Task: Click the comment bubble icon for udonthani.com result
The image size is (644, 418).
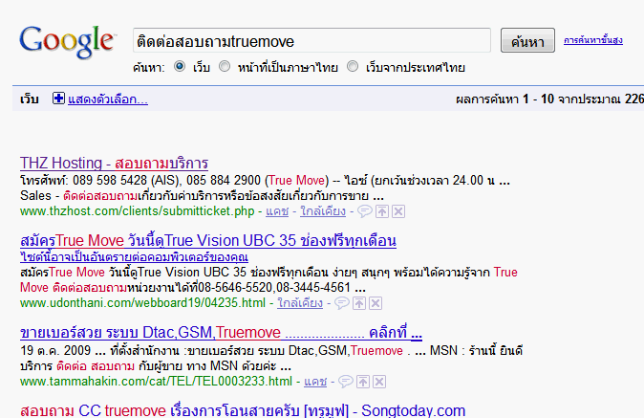Action: pyautogui.click(x=342, y=303)
